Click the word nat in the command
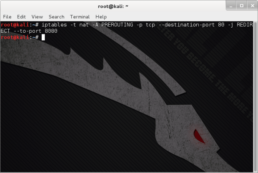The width and height of the screenshot is (258, 173). 84,25
